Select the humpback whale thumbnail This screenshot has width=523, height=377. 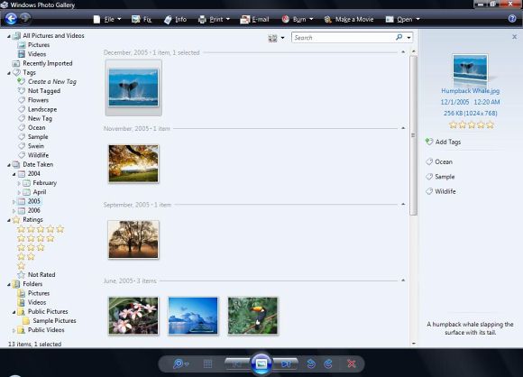133,87
